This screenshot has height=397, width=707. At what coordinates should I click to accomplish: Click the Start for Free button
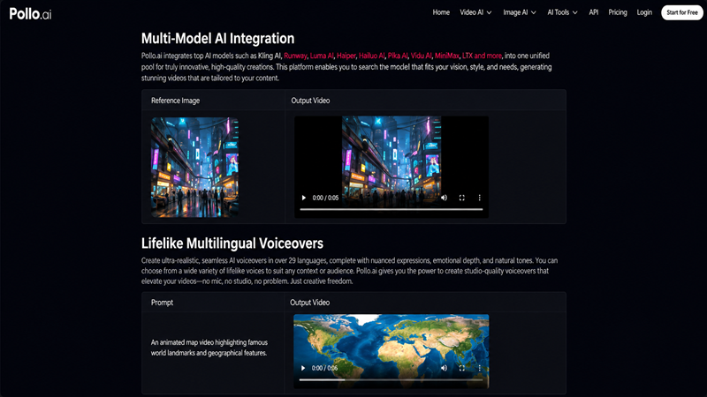(x=681, y=12)
